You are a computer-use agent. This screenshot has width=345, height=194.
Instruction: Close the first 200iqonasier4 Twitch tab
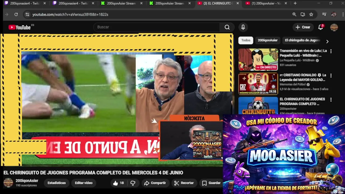[44, 3]
